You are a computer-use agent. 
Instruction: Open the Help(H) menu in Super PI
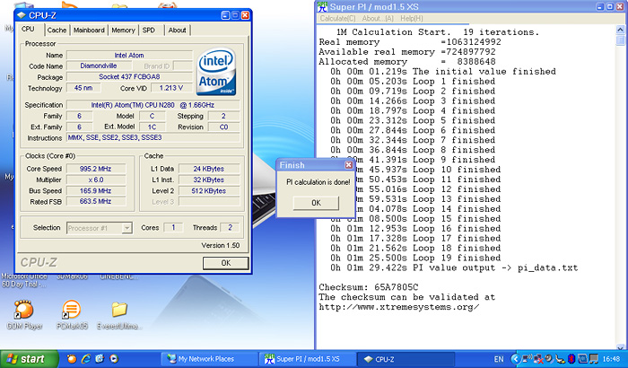tap(411, 19)
